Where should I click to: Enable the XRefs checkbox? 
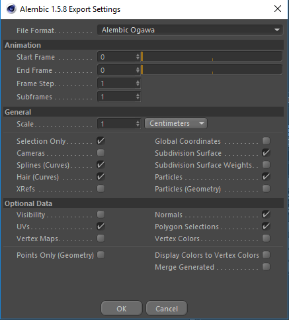[101, 189]
